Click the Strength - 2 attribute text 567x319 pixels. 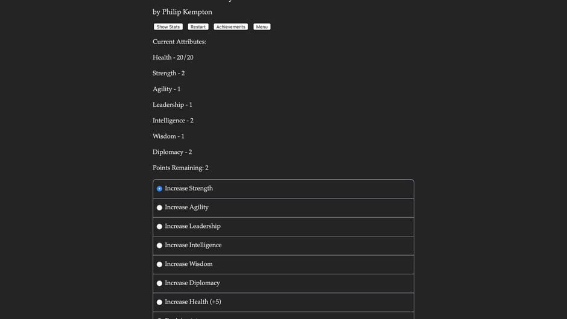coord(169,74)
